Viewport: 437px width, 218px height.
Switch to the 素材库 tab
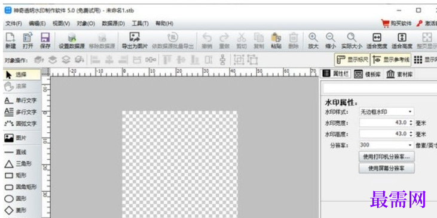click(x=399, y=74)
